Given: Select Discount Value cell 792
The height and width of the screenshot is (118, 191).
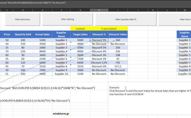Looking at the screenshot, I should click(118, 63).
